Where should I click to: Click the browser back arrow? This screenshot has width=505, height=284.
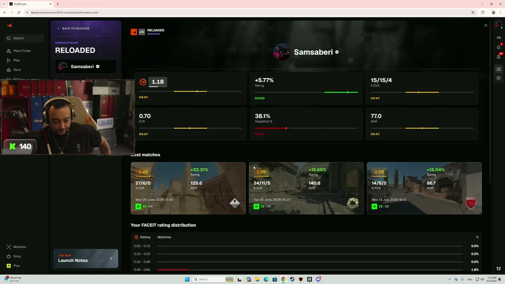coord(4,12)
